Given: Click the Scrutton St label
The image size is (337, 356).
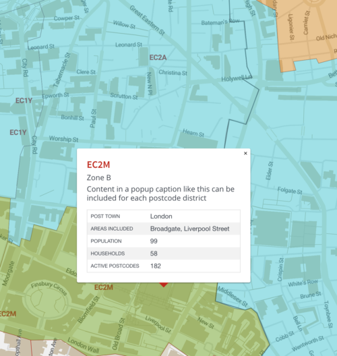Looking at the screenshot, I should [x=124, y=96].
